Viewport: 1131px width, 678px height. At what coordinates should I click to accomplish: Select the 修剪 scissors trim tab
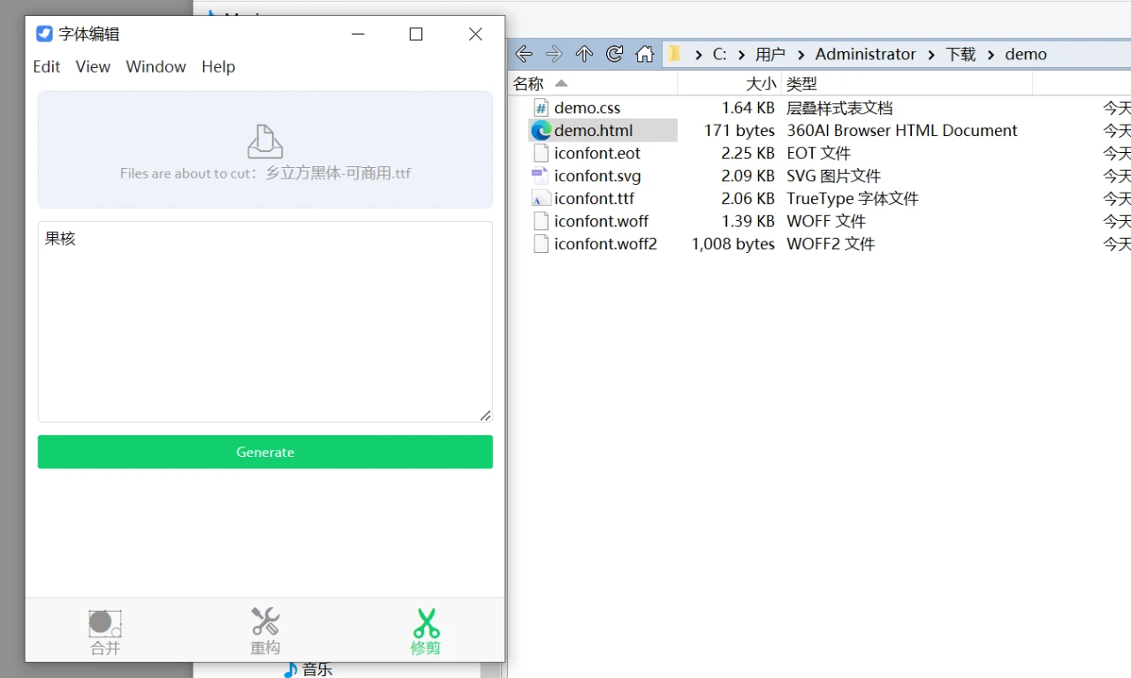(425, 631)
